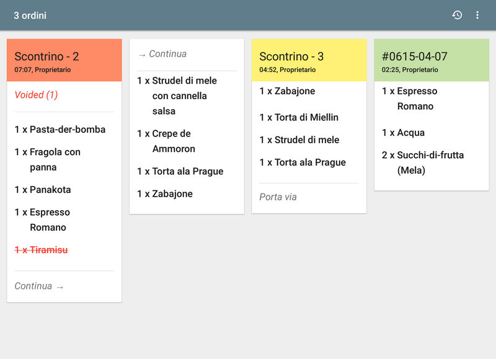This screenshot has width=496, height=359.
Task: Select the Scontrino - 3 yellow header
Action: pos(309,60)
